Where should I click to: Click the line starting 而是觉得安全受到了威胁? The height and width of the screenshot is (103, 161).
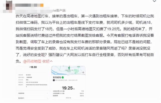pyautogui.click(x=83, y=48)
